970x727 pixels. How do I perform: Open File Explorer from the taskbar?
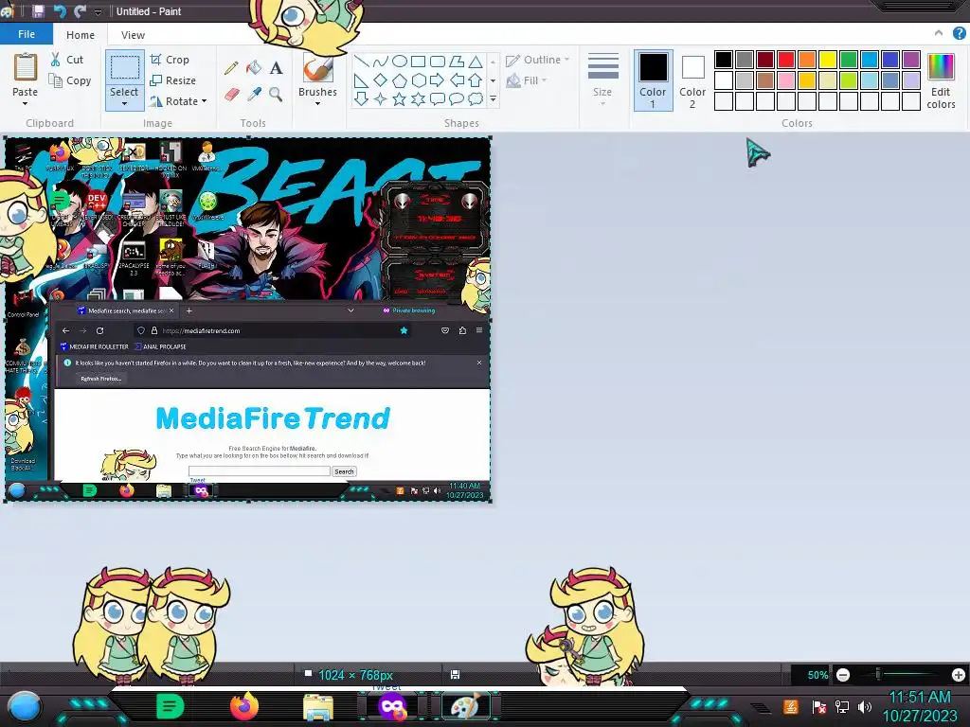click(x=318, y=706)
